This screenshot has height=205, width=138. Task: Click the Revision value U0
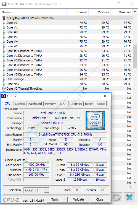coord(100,144)
